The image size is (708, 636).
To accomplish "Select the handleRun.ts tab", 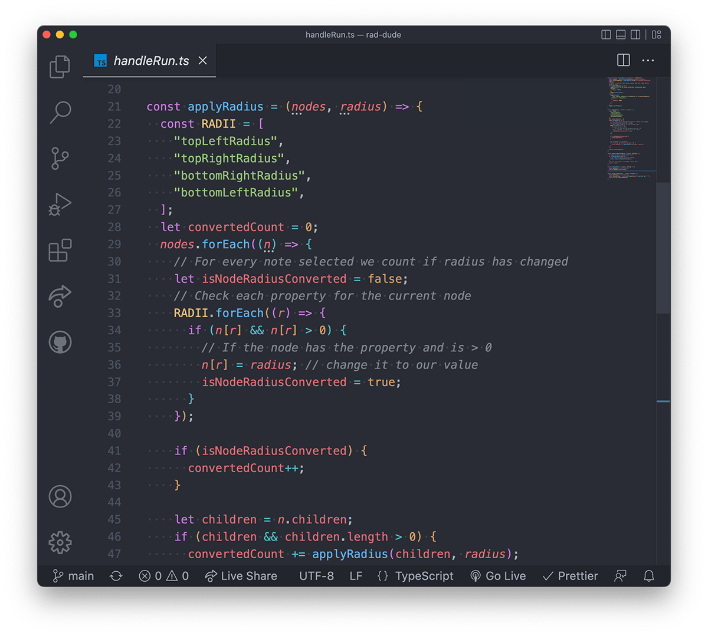I will pos(150,61).
